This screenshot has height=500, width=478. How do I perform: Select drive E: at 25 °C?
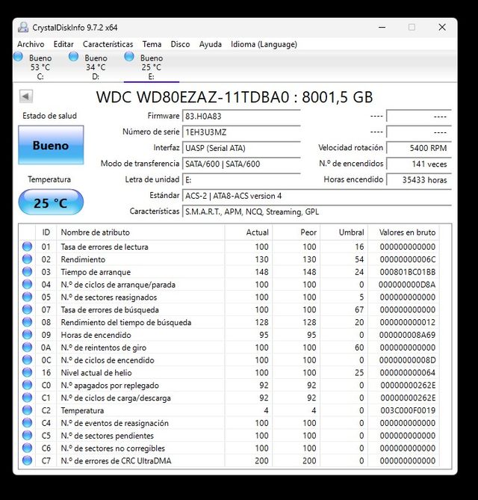[152, 67]
